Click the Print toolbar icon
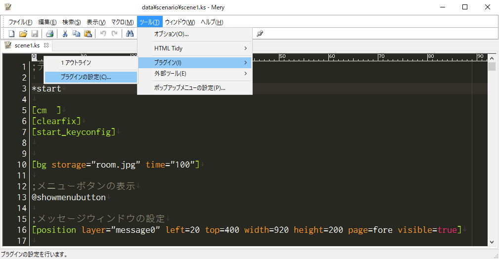The image size is (499, 259). 49,34
